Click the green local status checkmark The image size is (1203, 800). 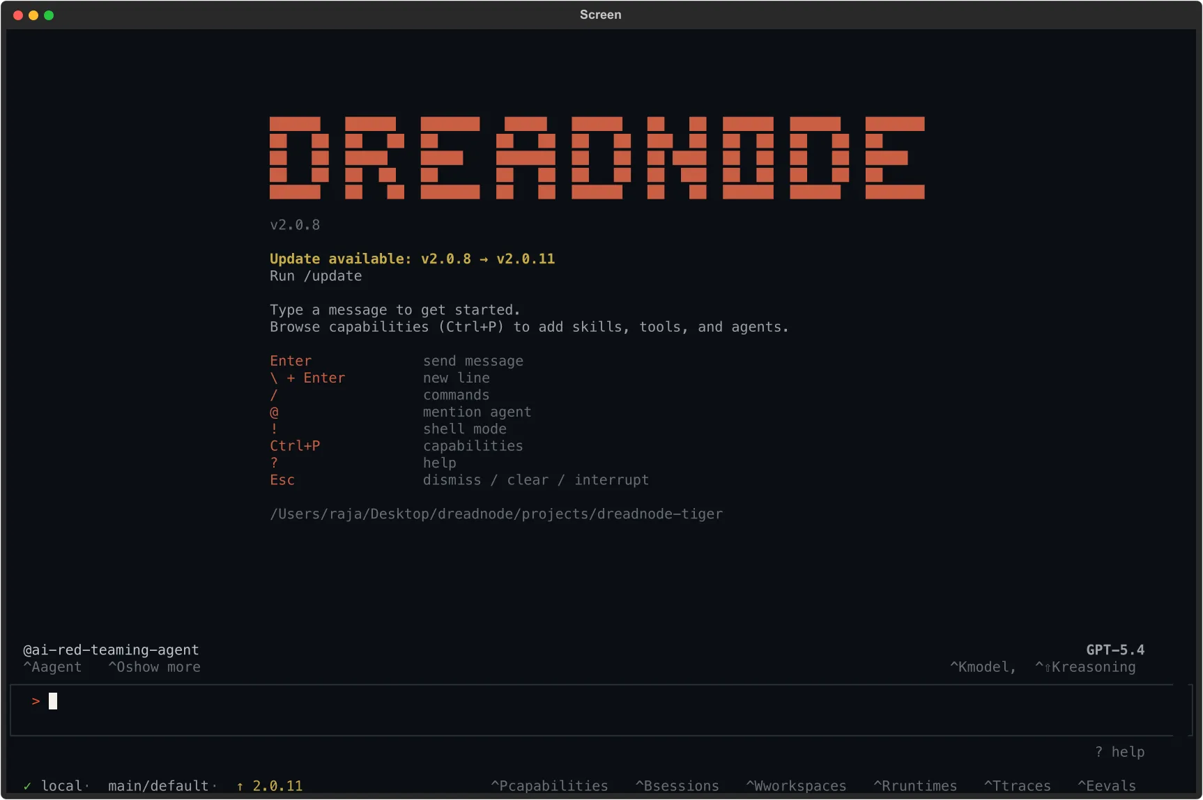click(x=28, y=785)
